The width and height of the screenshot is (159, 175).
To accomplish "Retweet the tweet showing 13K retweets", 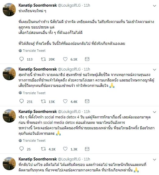I will [43, 101].
